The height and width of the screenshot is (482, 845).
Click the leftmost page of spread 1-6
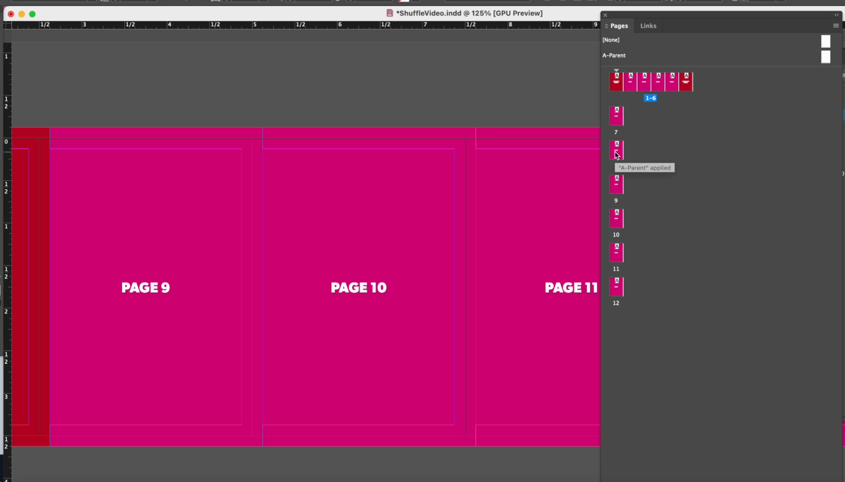point(616,81)
